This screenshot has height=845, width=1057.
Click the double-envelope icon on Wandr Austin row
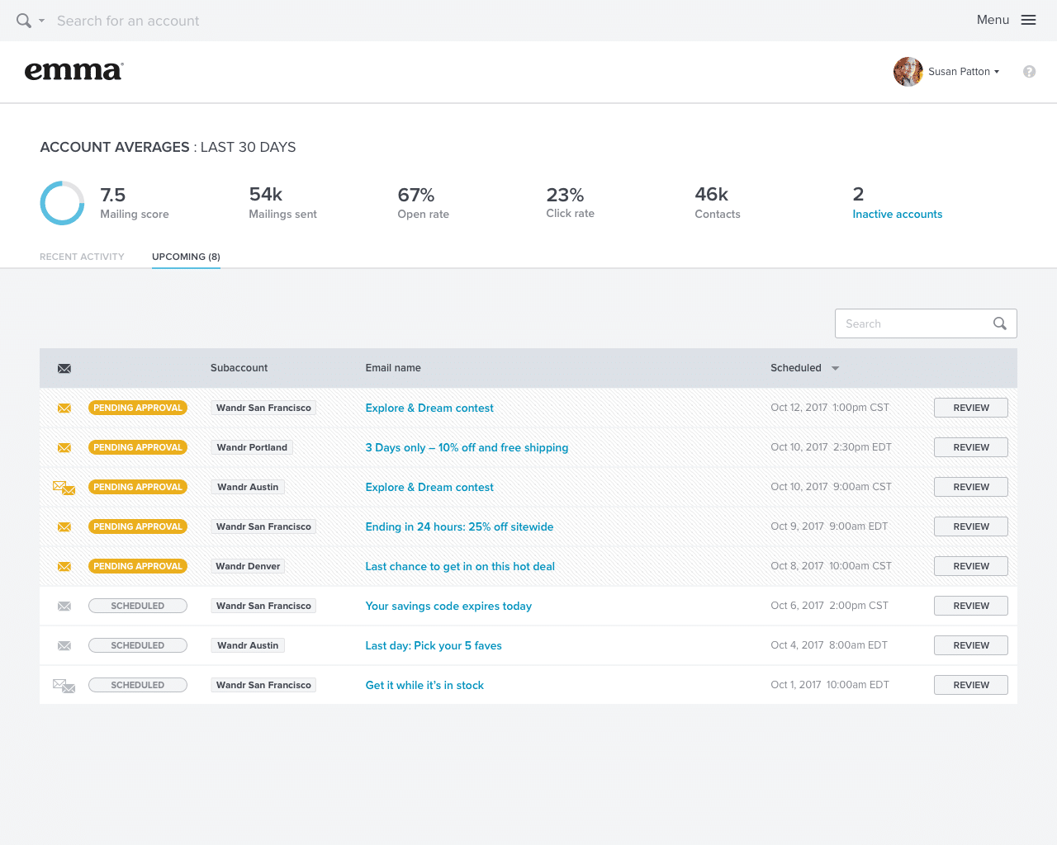[64, 487]
